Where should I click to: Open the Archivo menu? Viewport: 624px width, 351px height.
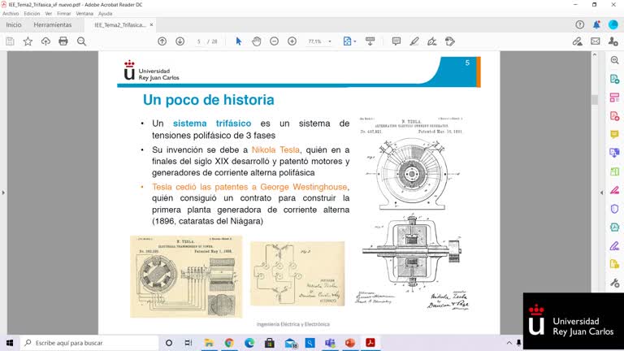point(11,14)
